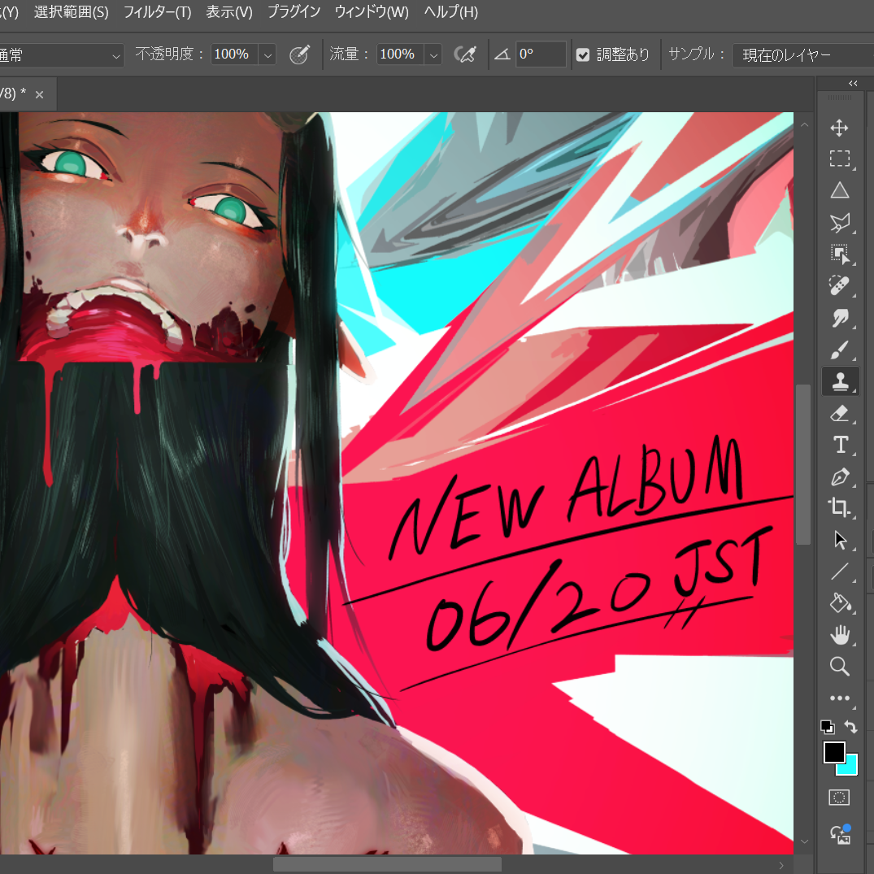874x874 pixels.
Task: Open the フィルター(T) menu
Action: [157, 12]
